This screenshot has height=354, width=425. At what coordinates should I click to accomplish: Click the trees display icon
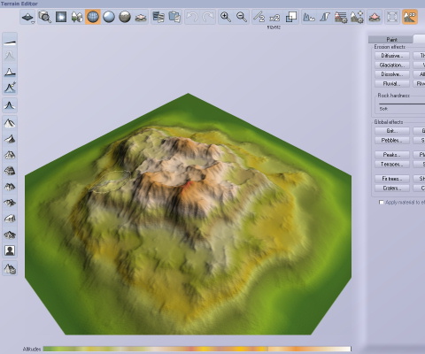[x=77, y=17]
